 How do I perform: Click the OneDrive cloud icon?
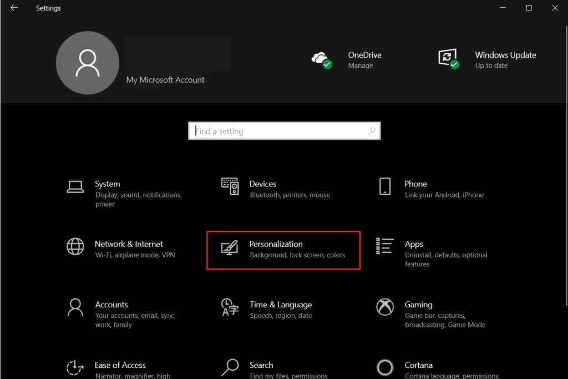[321, 59]
